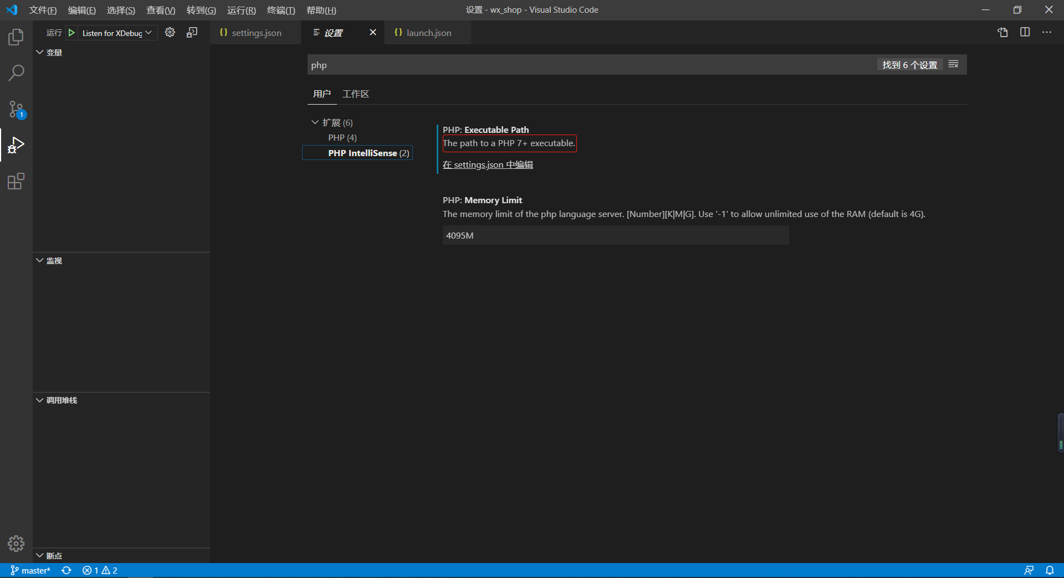Close the 设置 tab
This screenshot has width=1064, height=578.
point(373,32)
